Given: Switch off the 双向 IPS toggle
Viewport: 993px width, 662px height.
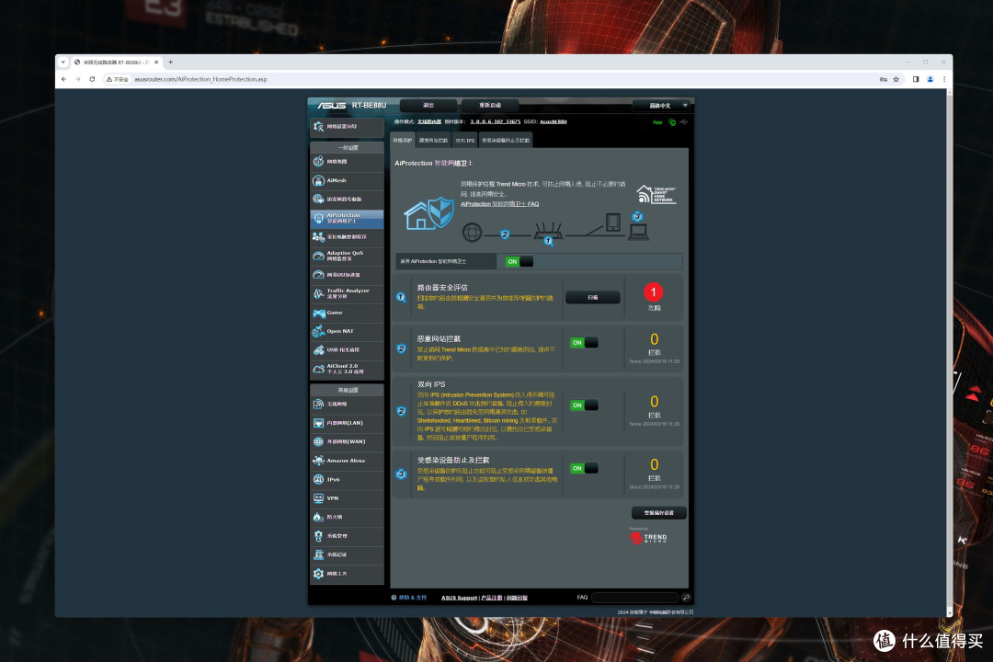Looking at the screenshot, I should point(584,405).
